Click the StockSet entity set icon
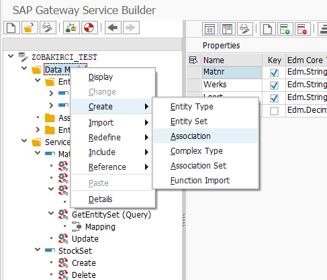Screen dimensions: 327x280 50,250
